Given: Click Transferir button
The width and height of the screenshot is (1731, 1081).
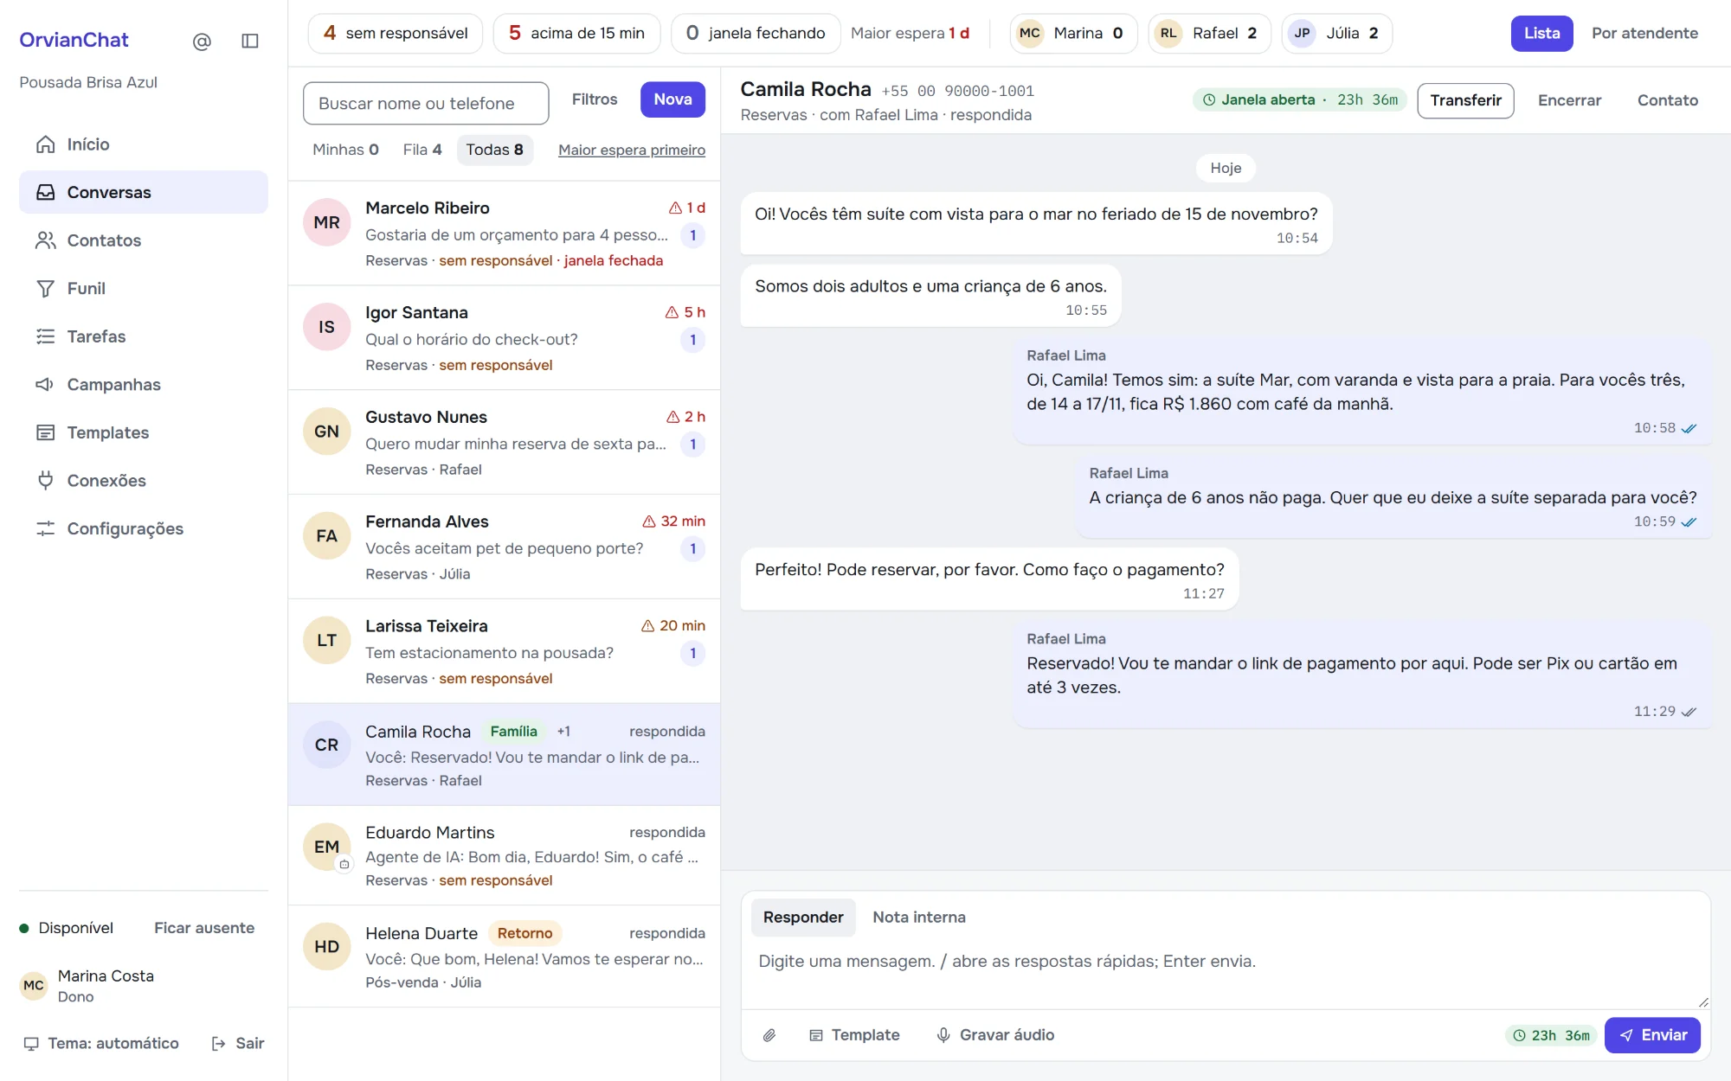Looking at the screenshot, I should tap(1465, 100).
